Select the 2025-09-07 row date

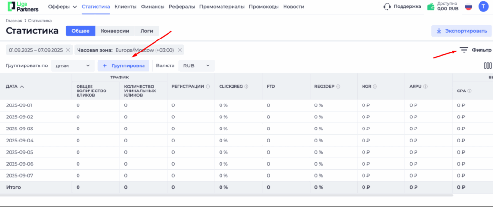[x=19, y=176]
